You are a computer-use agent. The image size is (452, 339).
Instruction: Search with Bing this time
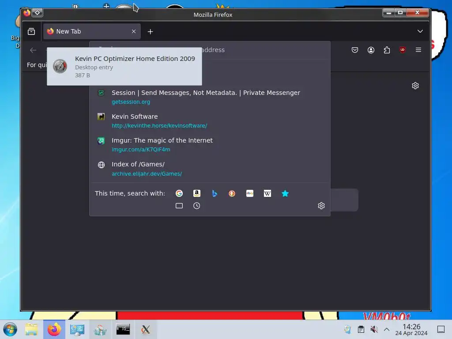coord(215,193)
